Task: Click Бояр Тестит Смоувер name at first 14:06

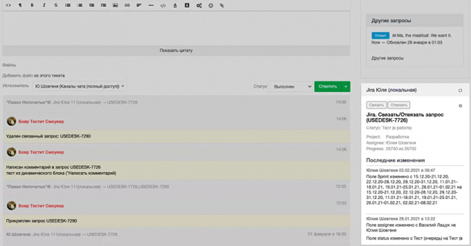Action: click(x=41, y=121)
